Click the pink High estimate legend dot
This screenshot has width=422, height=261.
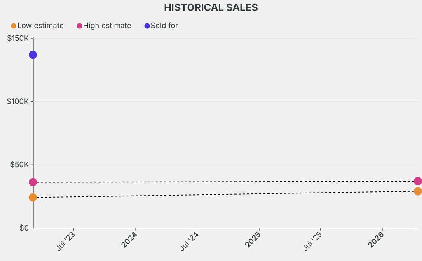pos(80,26)
